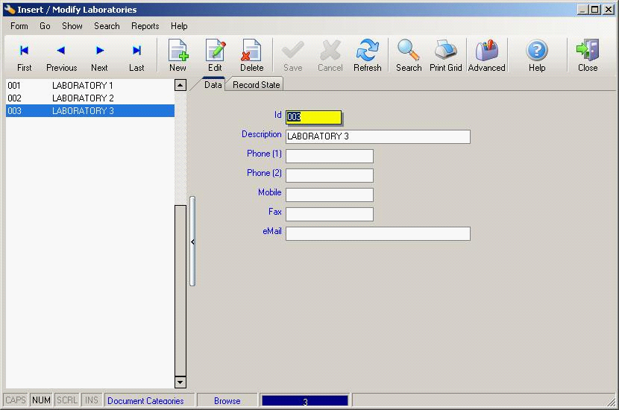Image resolution: width=619 pixels, height=410 pixels.
Task: Jump to the Last record
Action: [x=136, y=56]
